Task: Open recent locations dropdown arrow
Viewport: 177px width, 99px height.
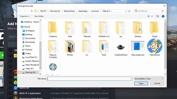Action: click(28, 11)
